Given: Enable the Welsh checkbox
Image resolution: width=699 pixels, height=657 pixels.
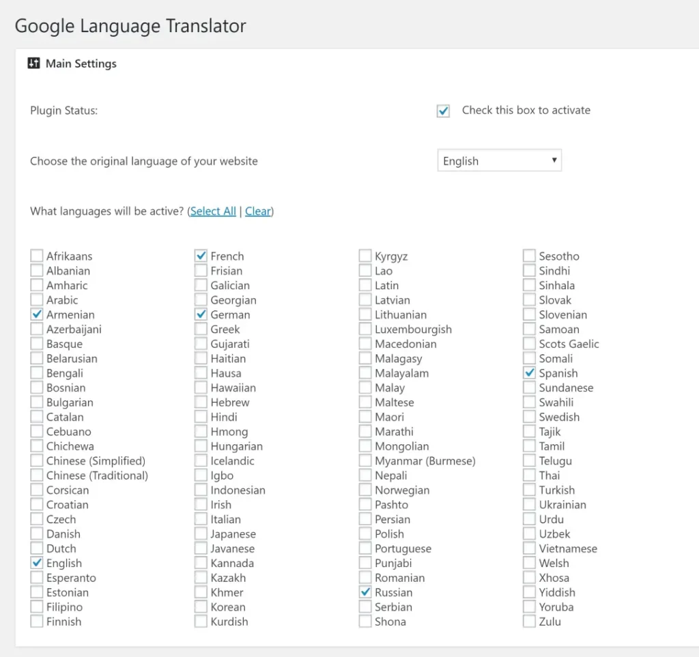Looking at the screenshot, I should (x=529, y=563).
